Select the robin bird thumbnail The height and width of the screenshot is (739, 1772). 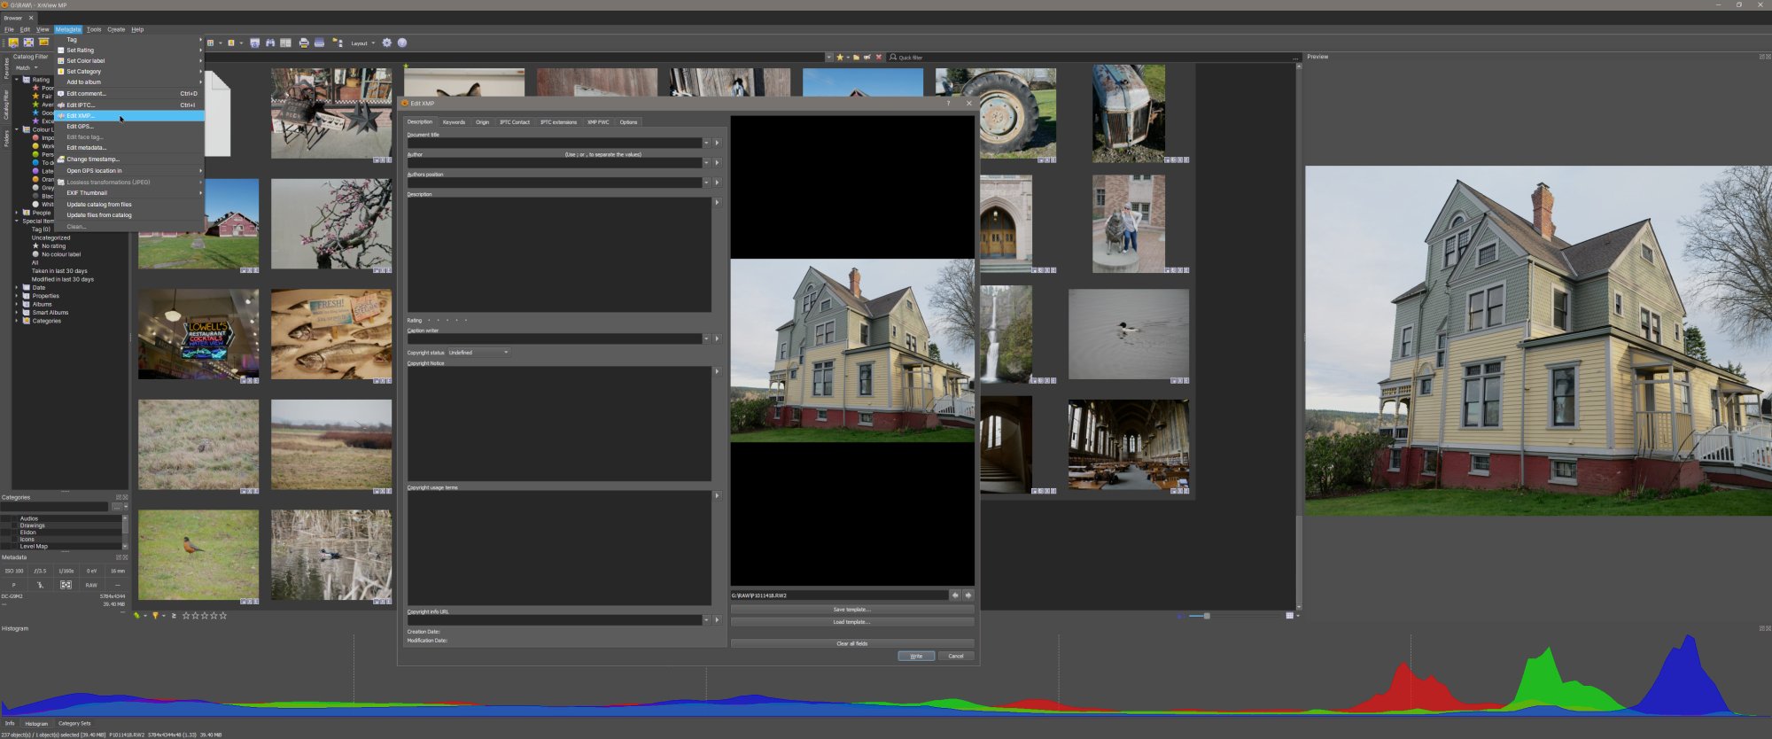coord(198,555)
